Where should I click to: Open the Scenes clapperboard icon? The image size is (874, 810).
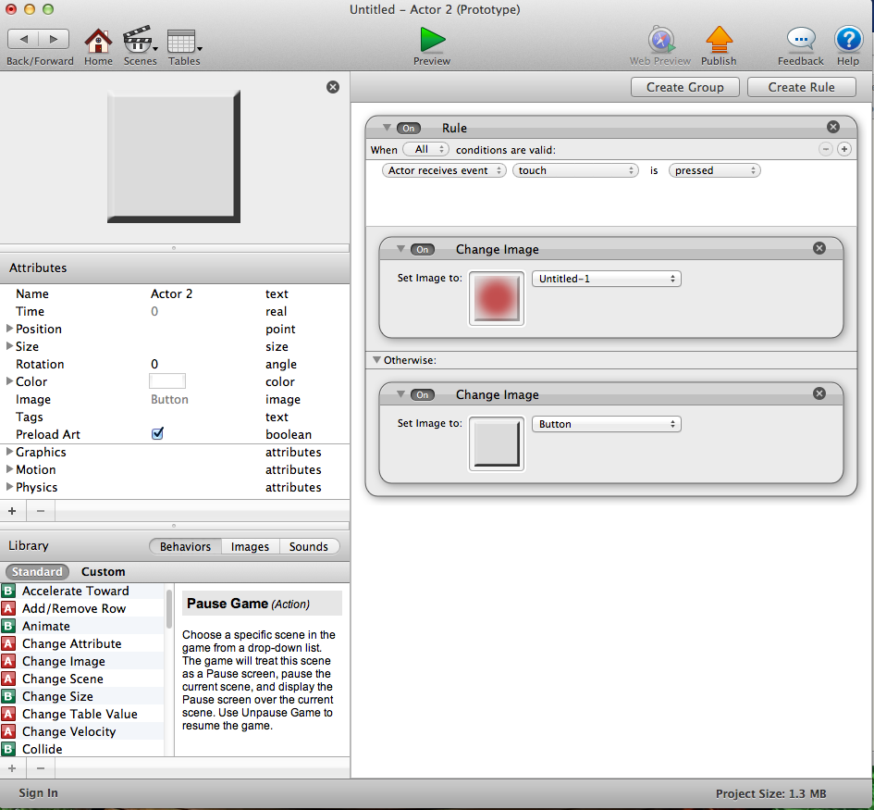138,42
